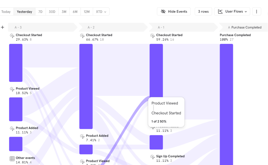Click the '14.81%' value

click(22, 162)
